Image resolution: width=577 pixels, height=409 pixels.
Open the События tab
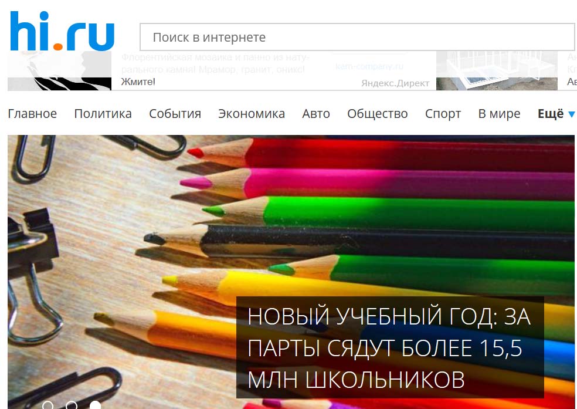click(x=175, y=114)
